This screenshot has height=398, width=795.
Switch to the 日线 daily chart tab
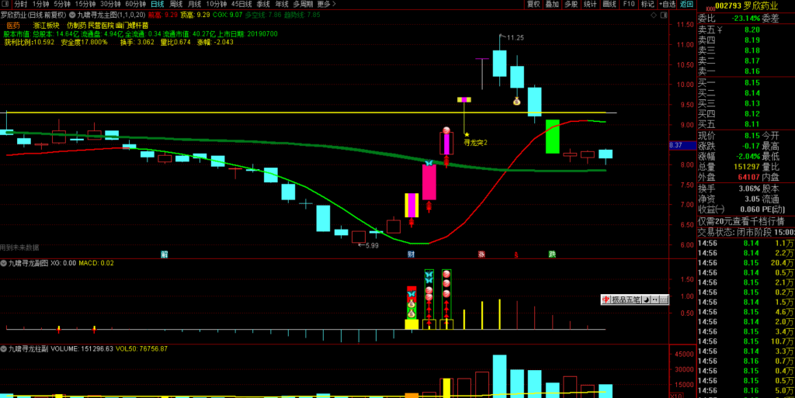click(x=157, y=4)
